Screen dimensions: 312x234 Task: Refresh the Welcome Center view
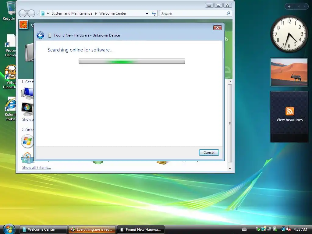pyautogui.click(x=154, y=13)
